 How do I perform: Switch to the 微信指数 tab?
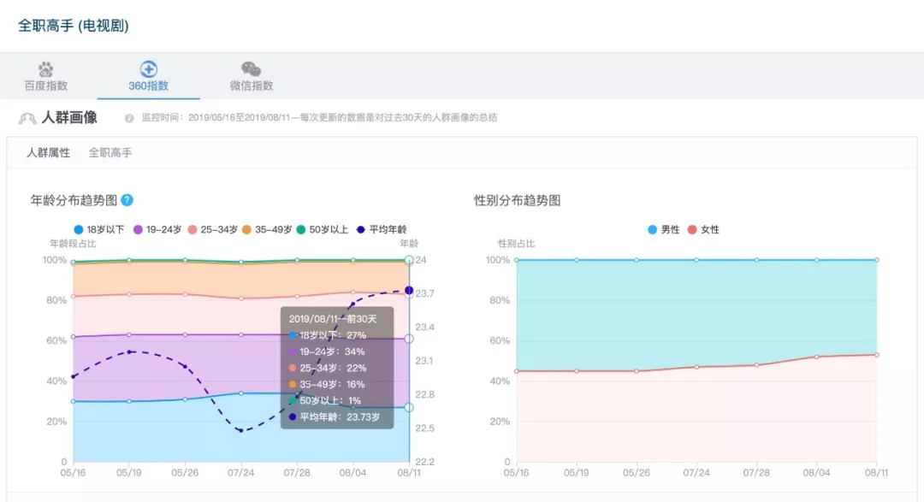(251, 86)
